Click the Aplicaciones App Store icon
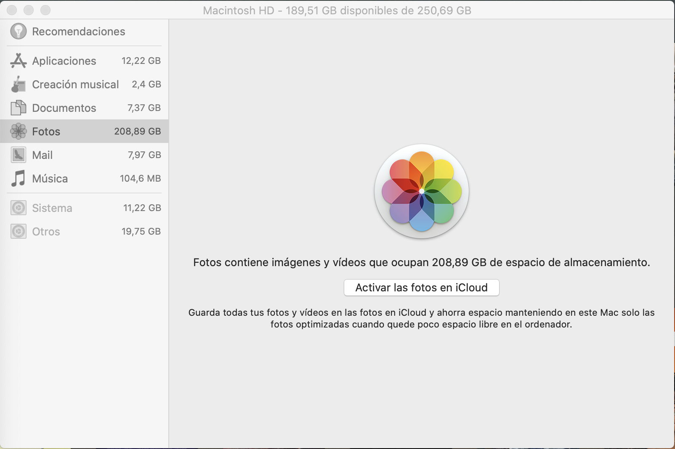675x449 pixels. pos(19,61)
